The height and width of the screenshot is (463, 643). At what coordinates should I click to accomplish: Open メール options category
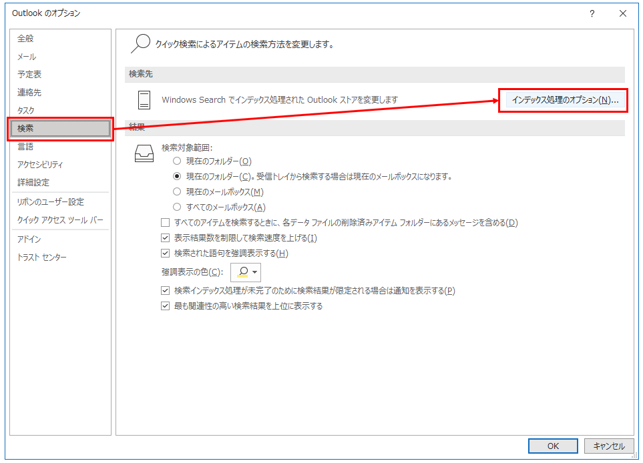[x=60, y=57]
